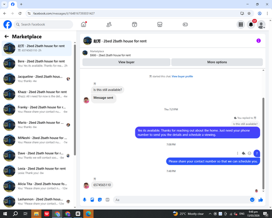The width and height of the screenshot is (272, 218).
Task: Open Windows taskbar search
Action: (x=15, y=214)
